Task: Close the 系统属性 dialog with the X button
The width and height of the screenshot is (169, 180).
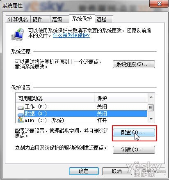Action: click(x=159, y=4)
